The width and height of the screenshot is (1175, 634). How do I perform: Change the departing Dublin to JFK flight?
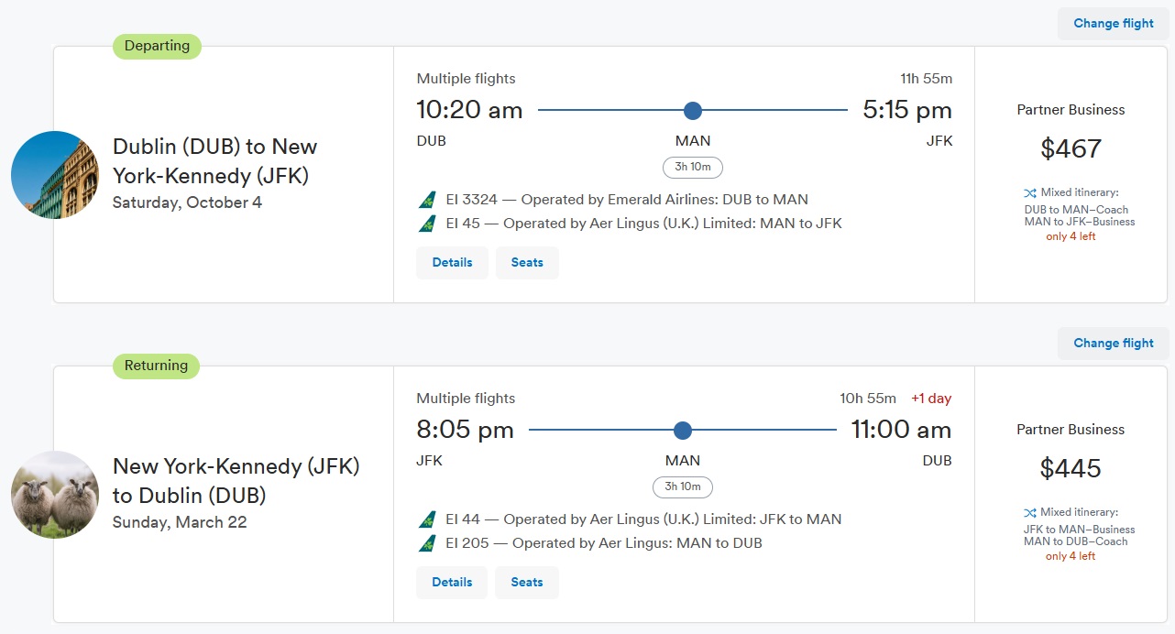[1114, 24]
